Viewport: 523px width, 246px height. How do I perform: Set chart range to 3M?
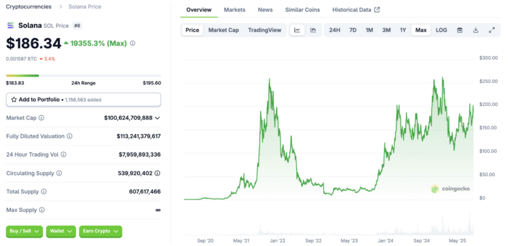click(x=386, y=30)
